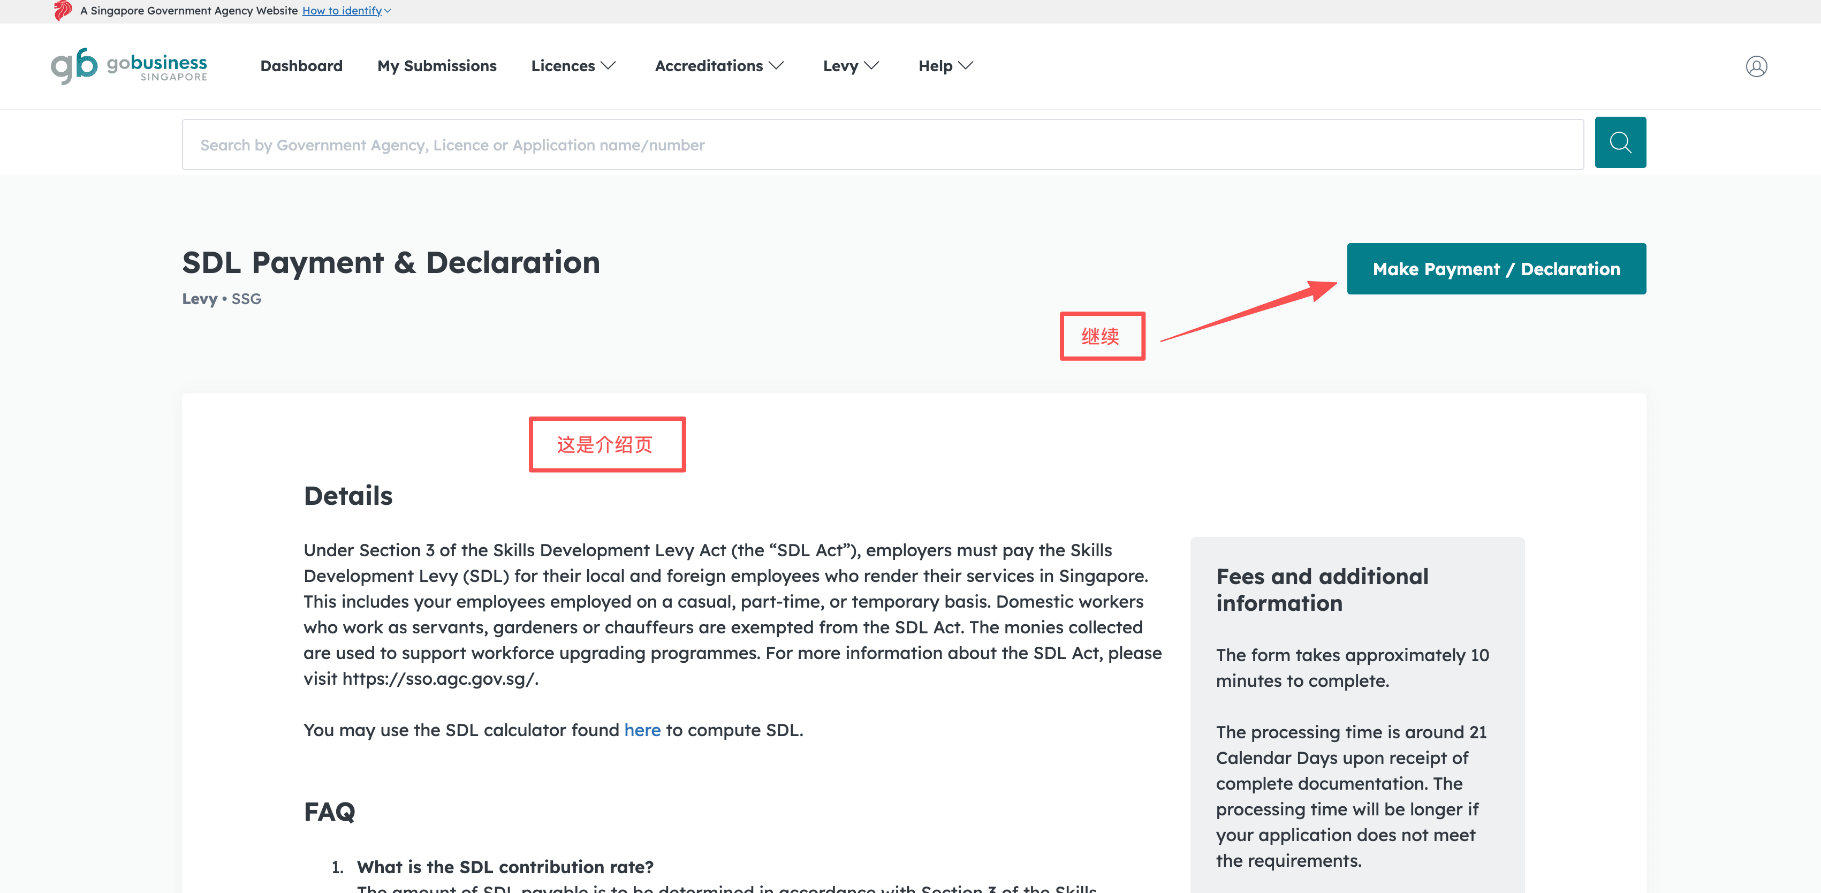Focus the agency or licence search field

point(882,145)
